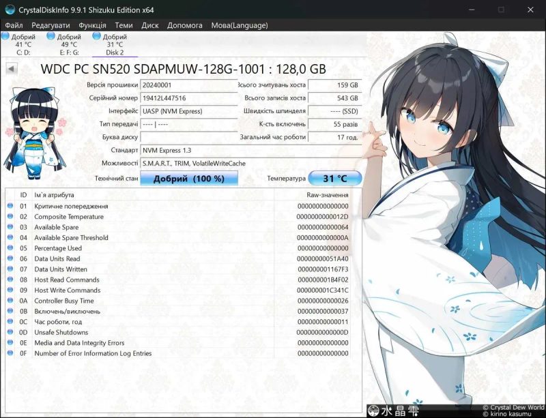Click status icon of Unsafe Shutdowns row
The width and height of the screenshot is (546, 418).
click(x=10, y=331)
